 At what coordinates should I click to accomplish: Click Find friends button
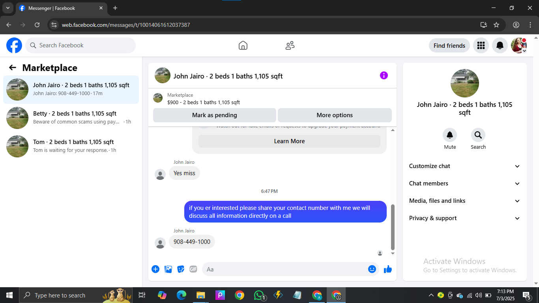click(x=449, y=45)
